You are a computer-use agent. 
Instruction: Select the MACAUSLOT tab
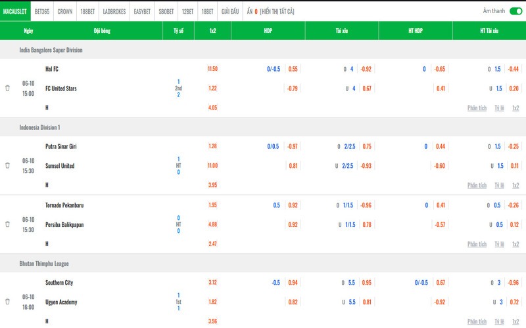click(14, 11)
